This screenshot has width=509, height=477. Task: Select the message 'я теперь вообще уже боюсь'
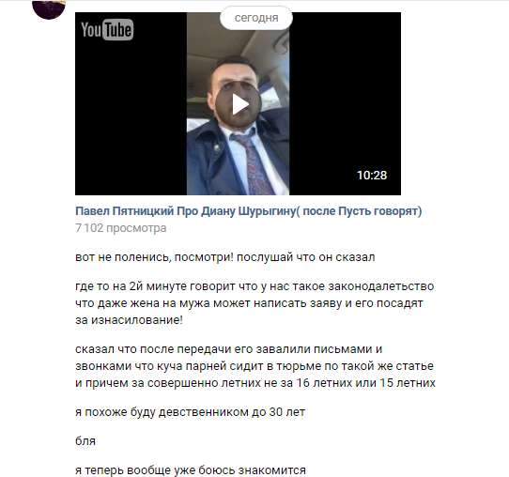[191, 470]
